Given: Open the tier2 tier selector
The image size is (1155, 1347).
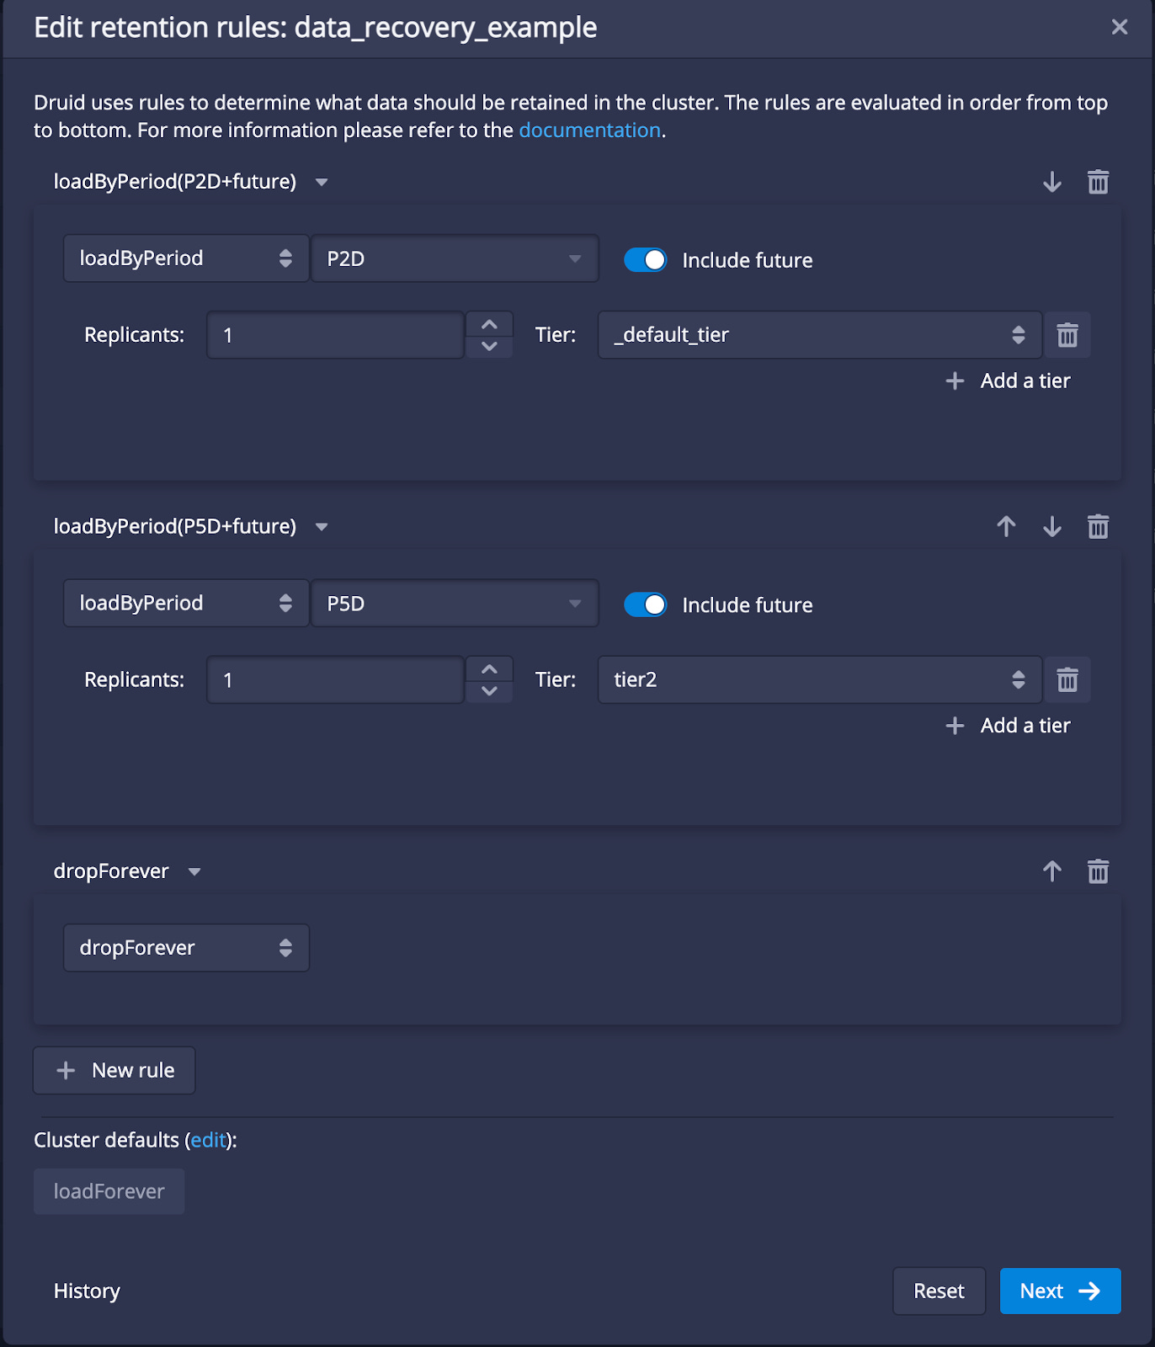Looking at the screenshot, I should (820, 680).
